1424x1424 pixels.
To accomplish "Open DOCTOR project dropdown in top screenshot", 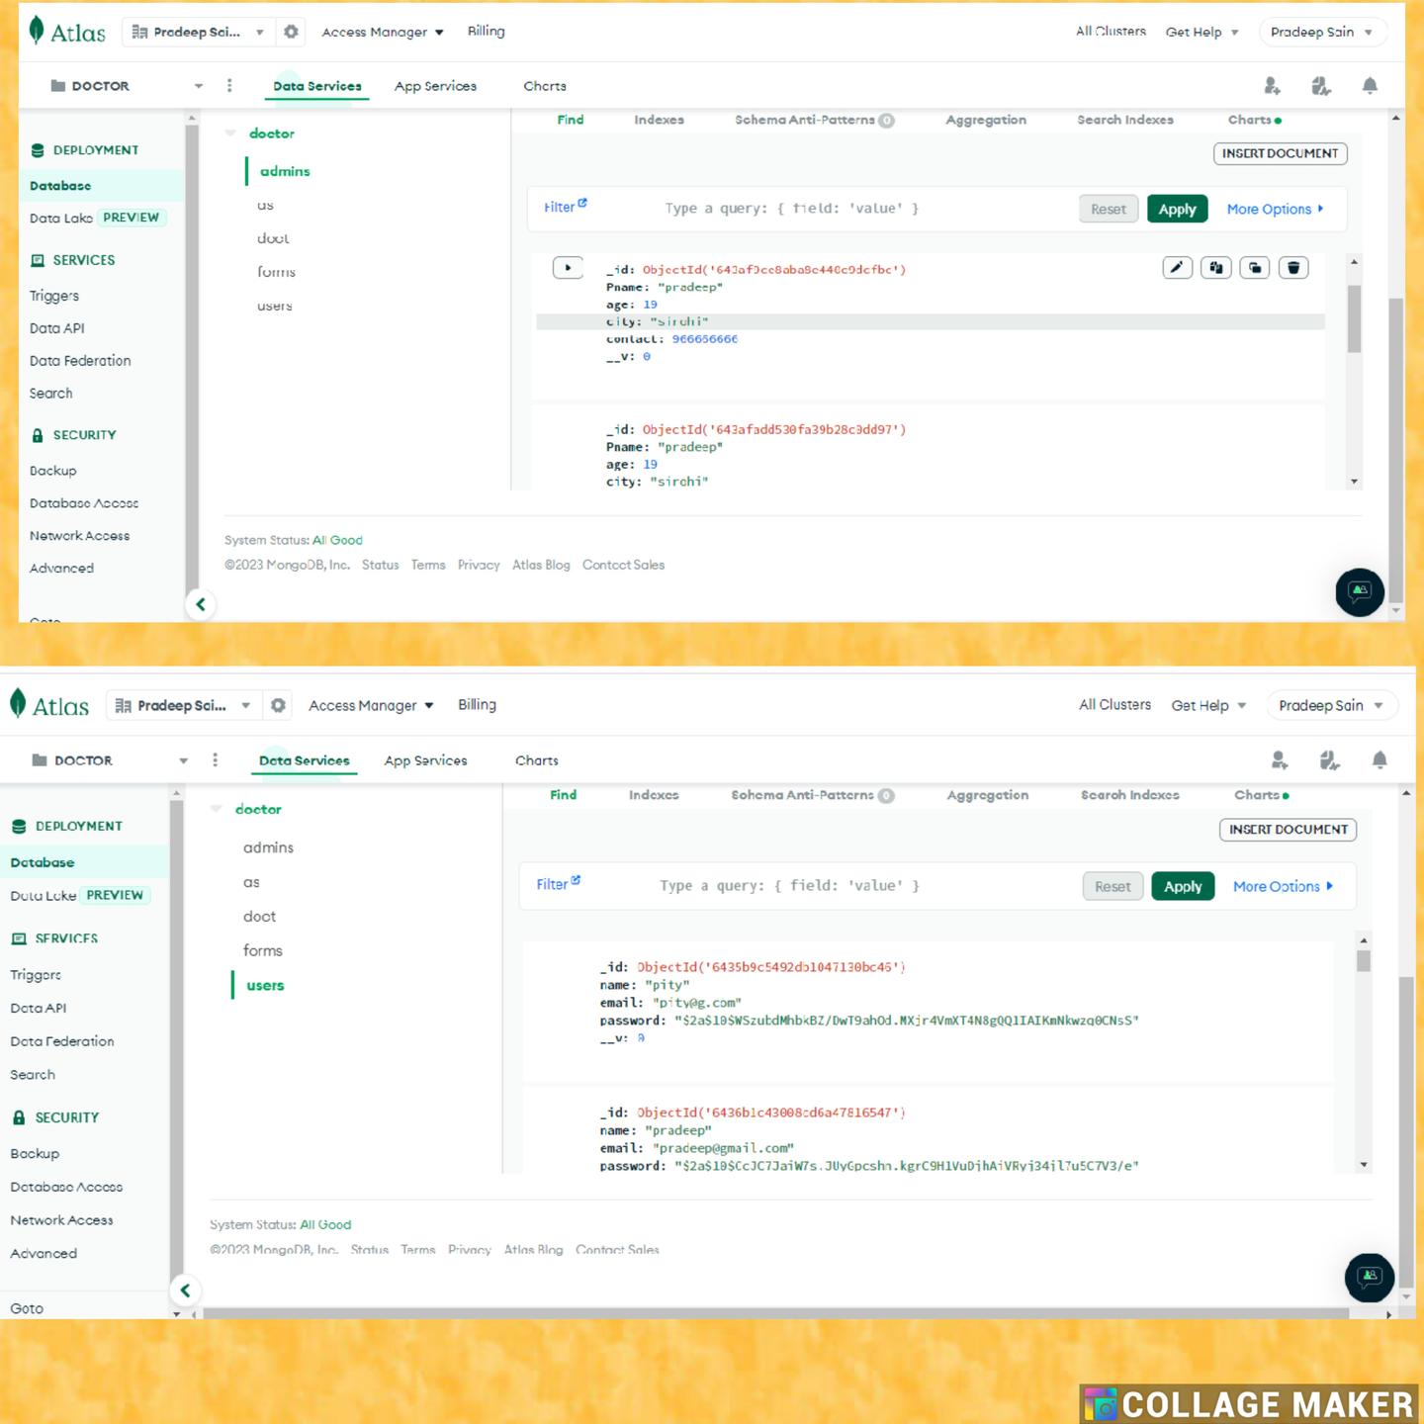I will point(127,86).
